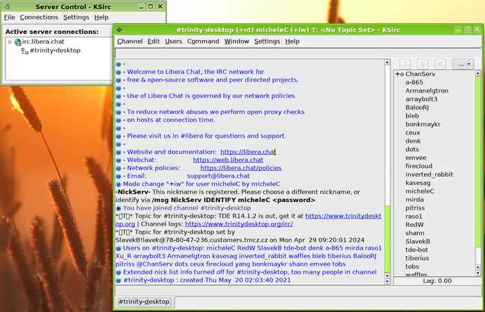Open the https://web.libera.chat webchat link
The image size is (485, 312).
228,160
